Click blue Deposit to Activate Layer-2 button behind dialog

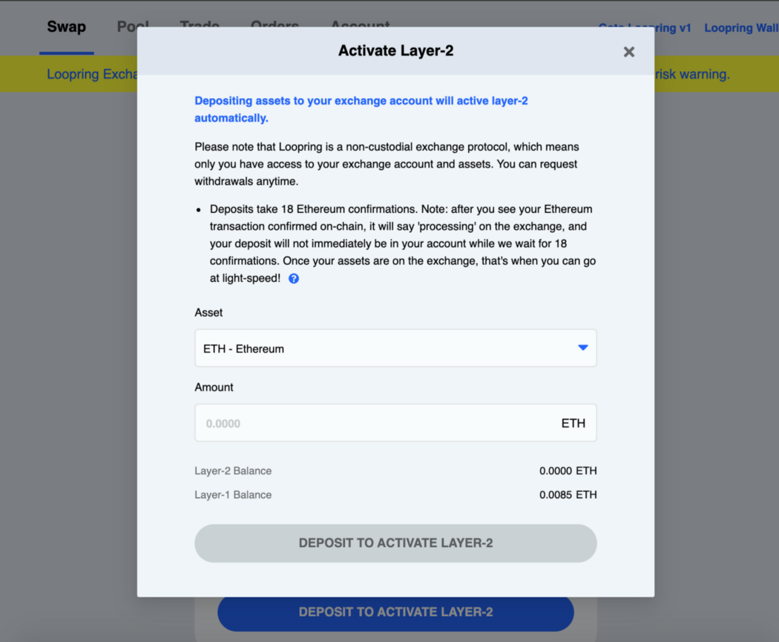click(395, 616)
